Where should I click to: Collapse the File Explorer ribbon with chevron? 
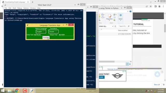128,11
